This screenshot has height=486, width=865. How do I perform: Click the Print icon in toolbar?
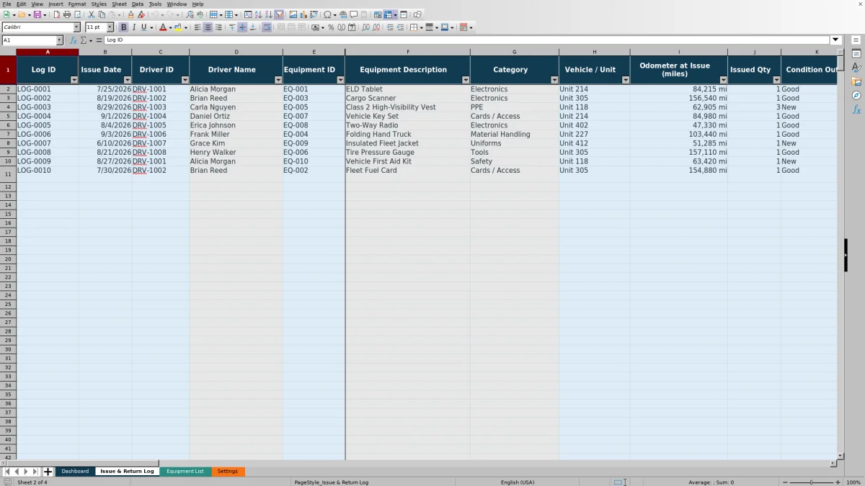tap(67, 14)
